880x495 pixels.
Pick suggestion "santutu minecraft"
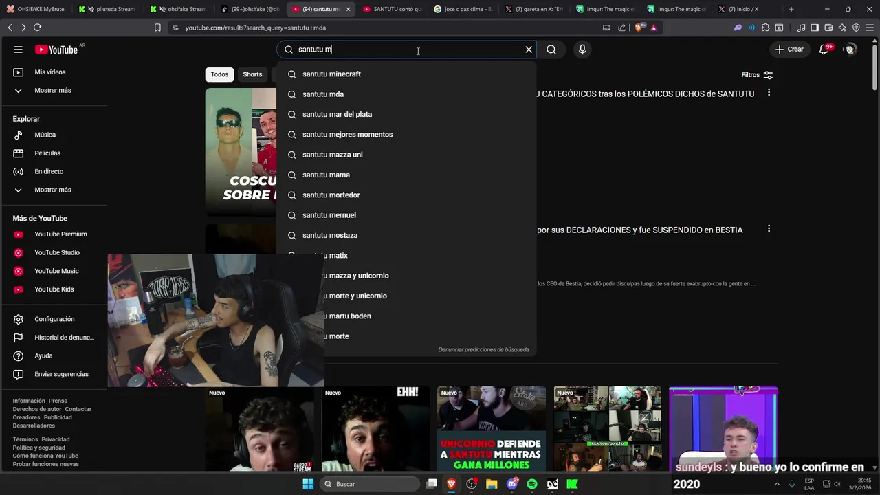pos(406,74)
